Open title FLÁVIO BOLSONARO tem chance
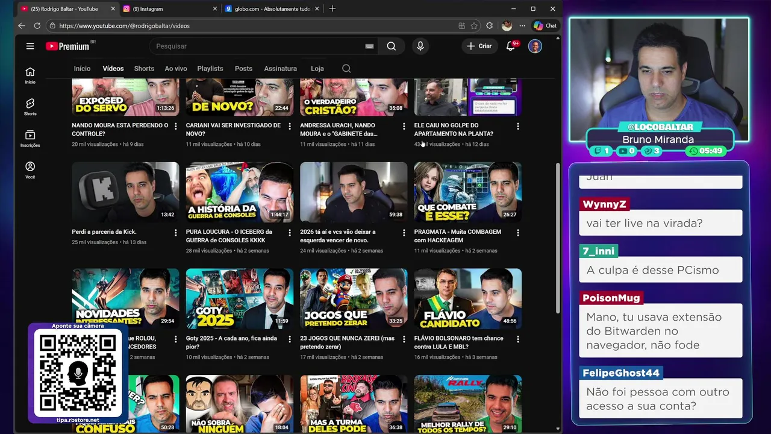The height and width of the screenshot is (434, 771). 458,342
